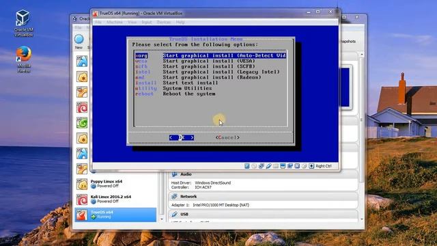The width and height of the screenshot is (437, 246).
Task: Select scfb graphical install option
Action: point(195,66)
